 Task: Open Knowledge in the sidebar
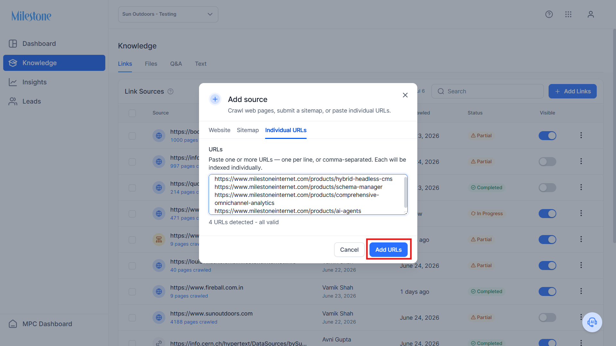click(54, 63)
